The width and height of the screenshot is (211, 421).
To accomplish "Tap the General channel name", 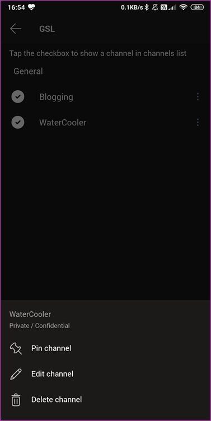I will pyautogui.click(x=28, y=72).
